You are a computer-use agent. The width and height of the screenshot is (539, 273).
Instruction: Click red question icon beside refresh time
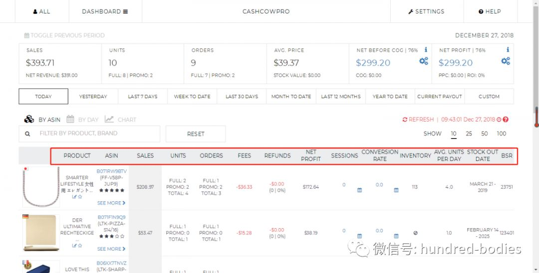[x=505, y=120]
